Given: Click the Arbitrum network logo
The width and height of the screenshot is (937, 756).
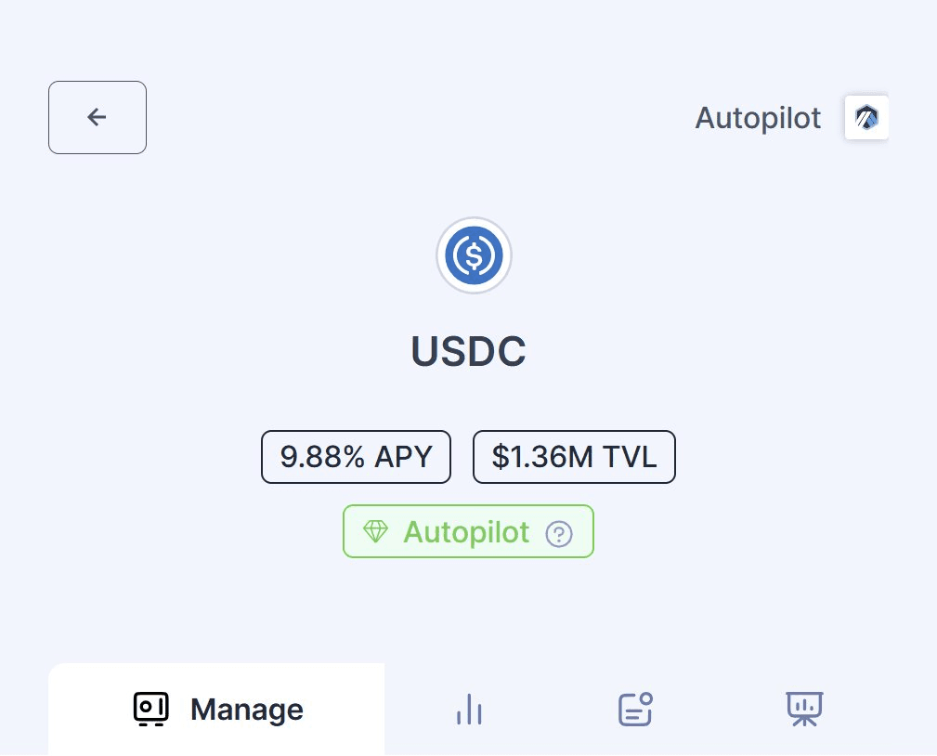Looking at the screenshot, I should pyautogui.click(x=866, y=118).
